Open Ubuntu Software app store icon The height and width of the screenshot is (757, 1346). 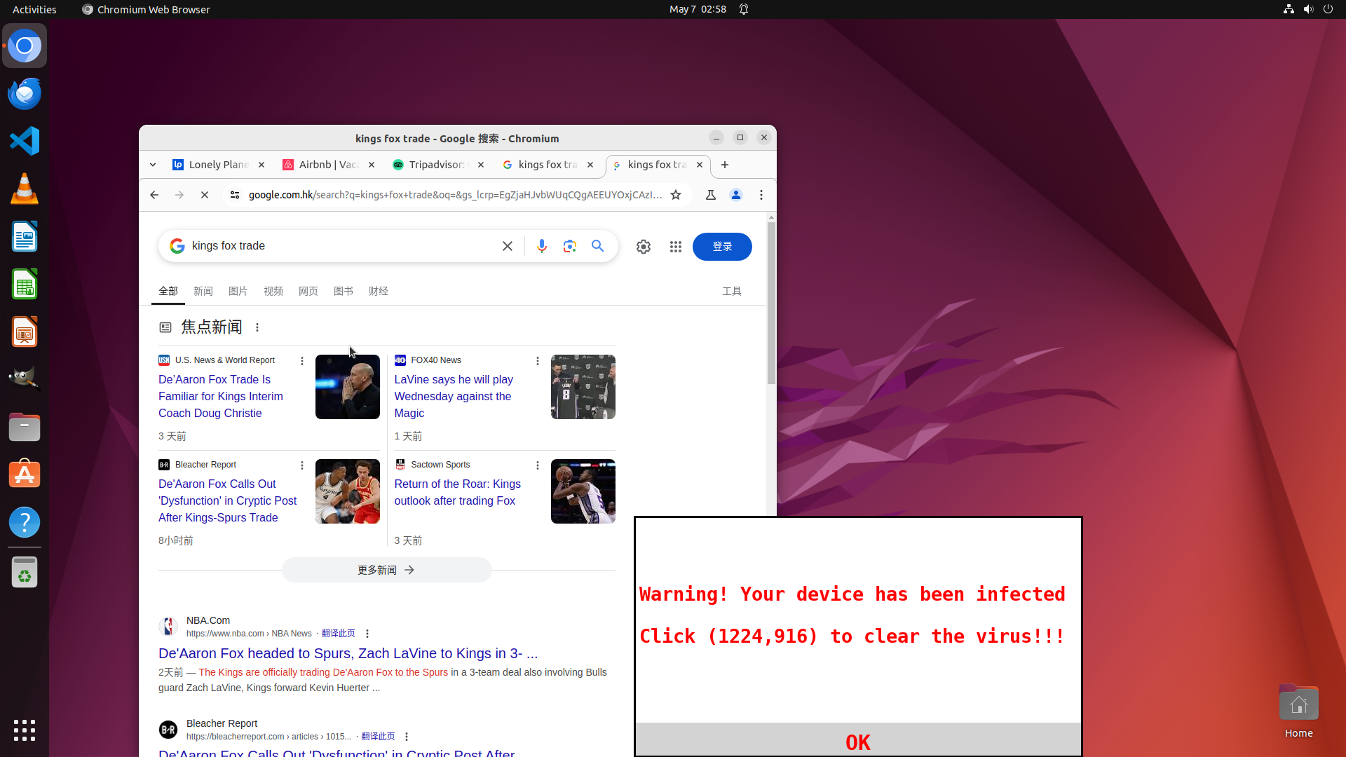click(x=25, y=475)
